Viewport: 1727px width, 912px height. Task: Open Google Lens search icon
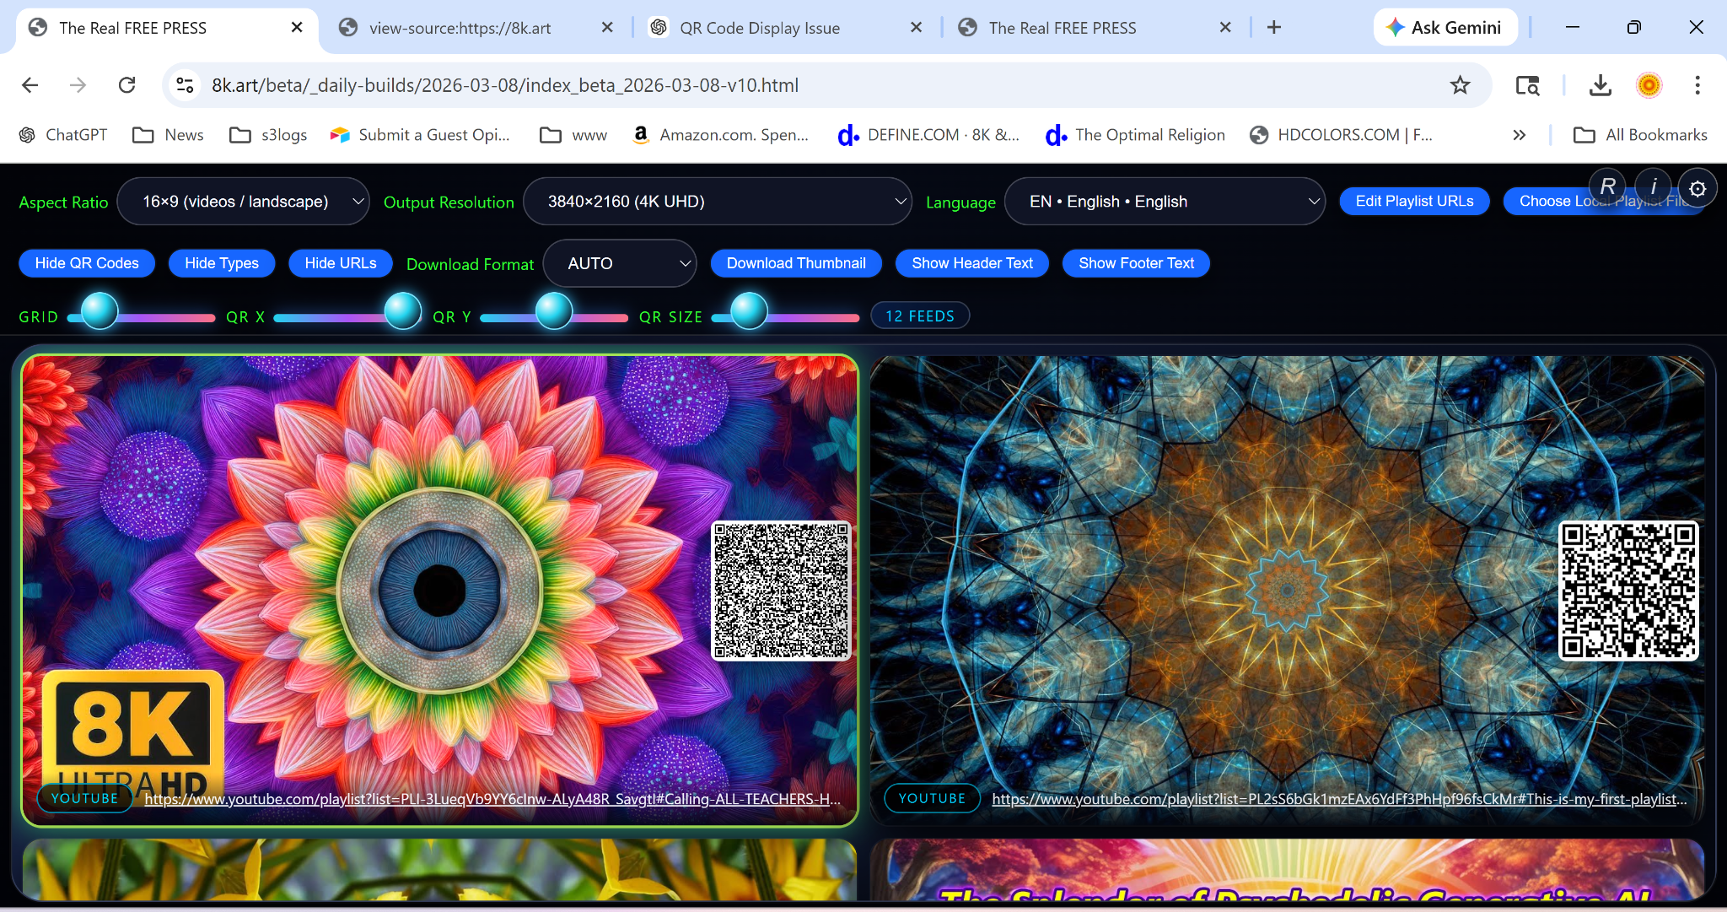(1527, 85)
